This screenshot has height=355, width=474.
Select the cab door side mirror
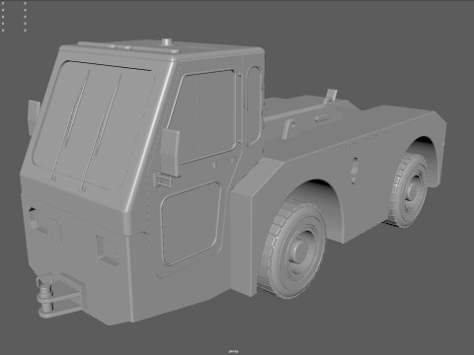170,153
